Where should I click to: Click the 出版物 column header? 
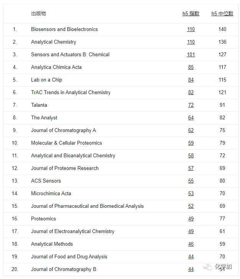[x=38, y=14]
